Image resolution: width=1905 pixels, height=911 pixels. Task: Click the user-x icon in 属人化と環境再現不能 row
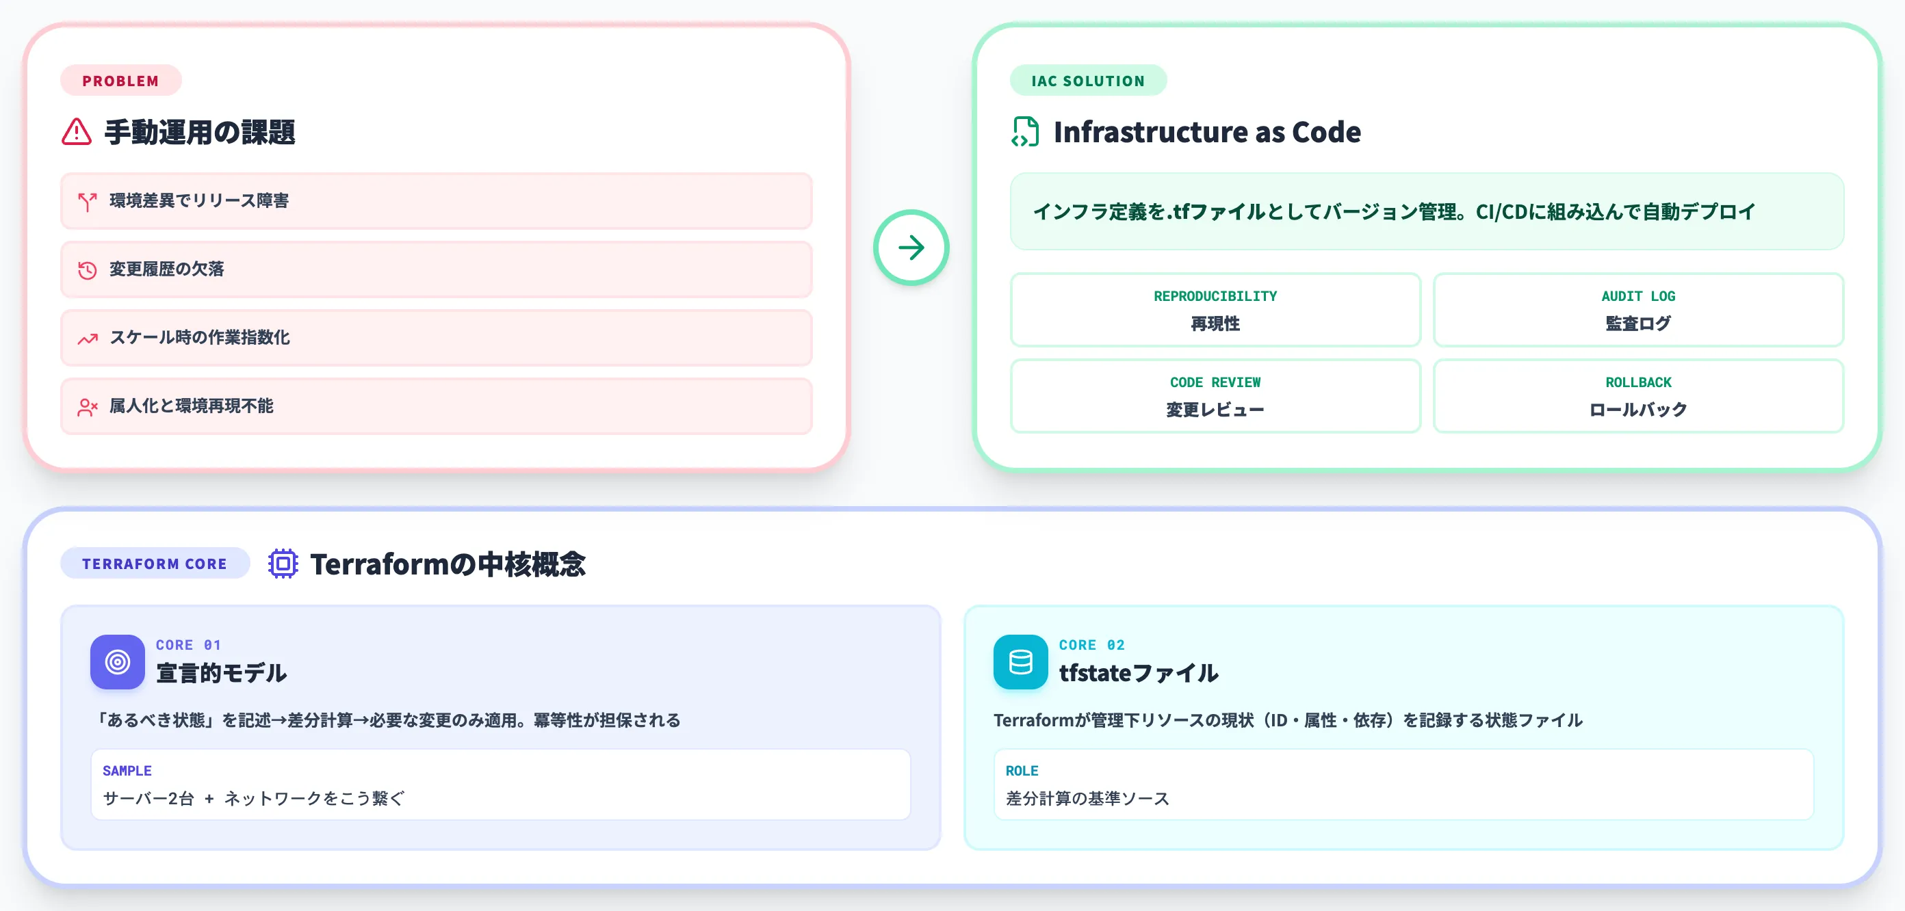(x=88, y=407)
